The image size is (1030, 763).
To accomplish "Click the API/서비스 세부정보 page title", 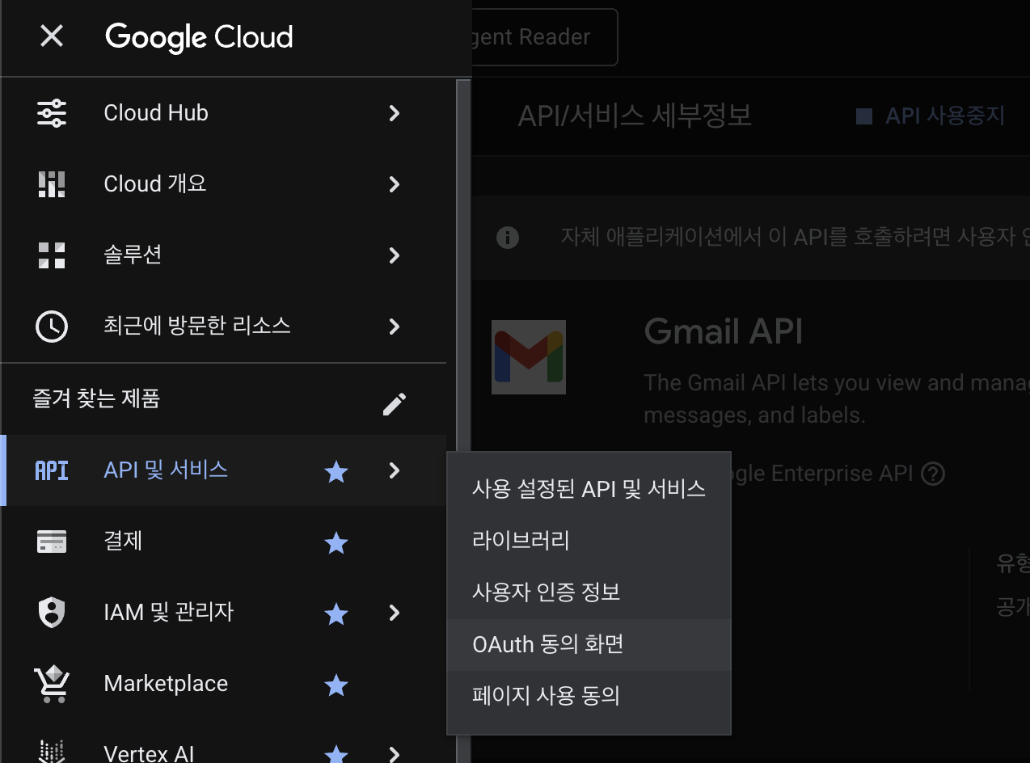I will 635,116.
